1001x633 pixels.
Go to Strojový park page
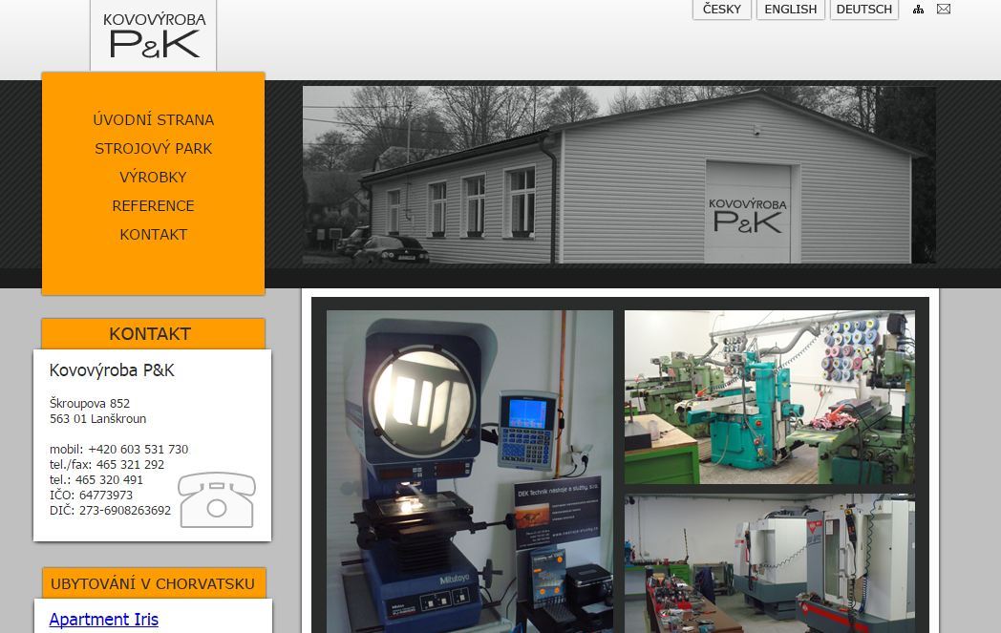click(x=153, y=149)
